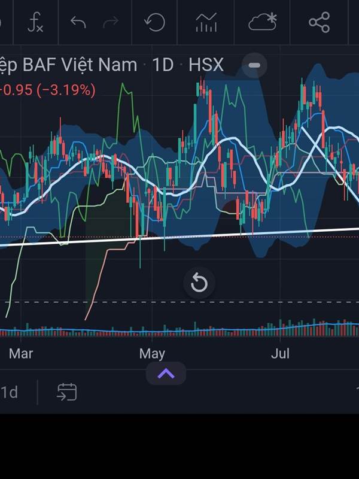Click the HSX exchange label
The height and width of the screenshot is (479, 359).
(x=206, y=65)
